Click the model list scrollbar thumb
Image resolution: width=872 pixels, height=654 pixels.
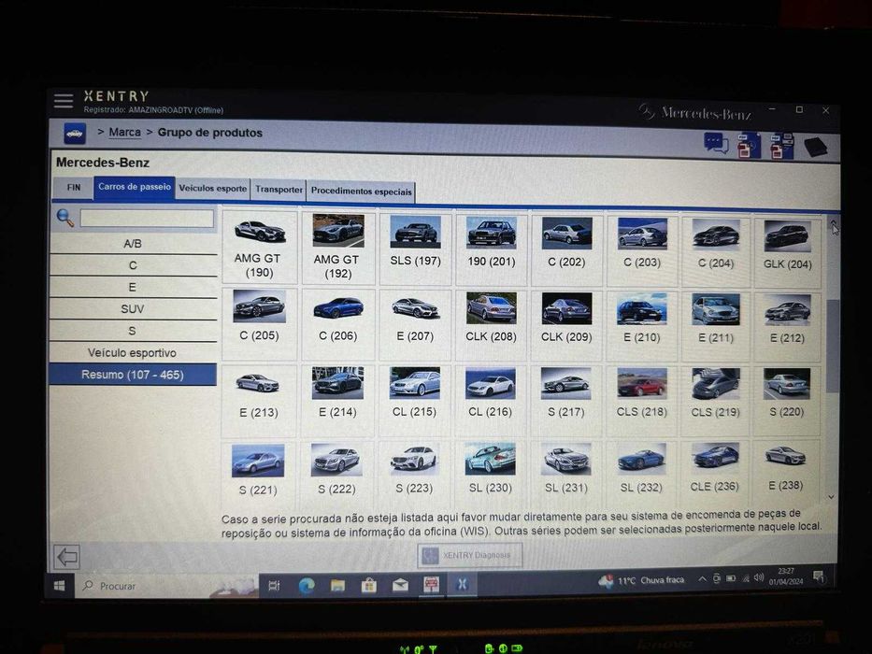pos(833,345)
